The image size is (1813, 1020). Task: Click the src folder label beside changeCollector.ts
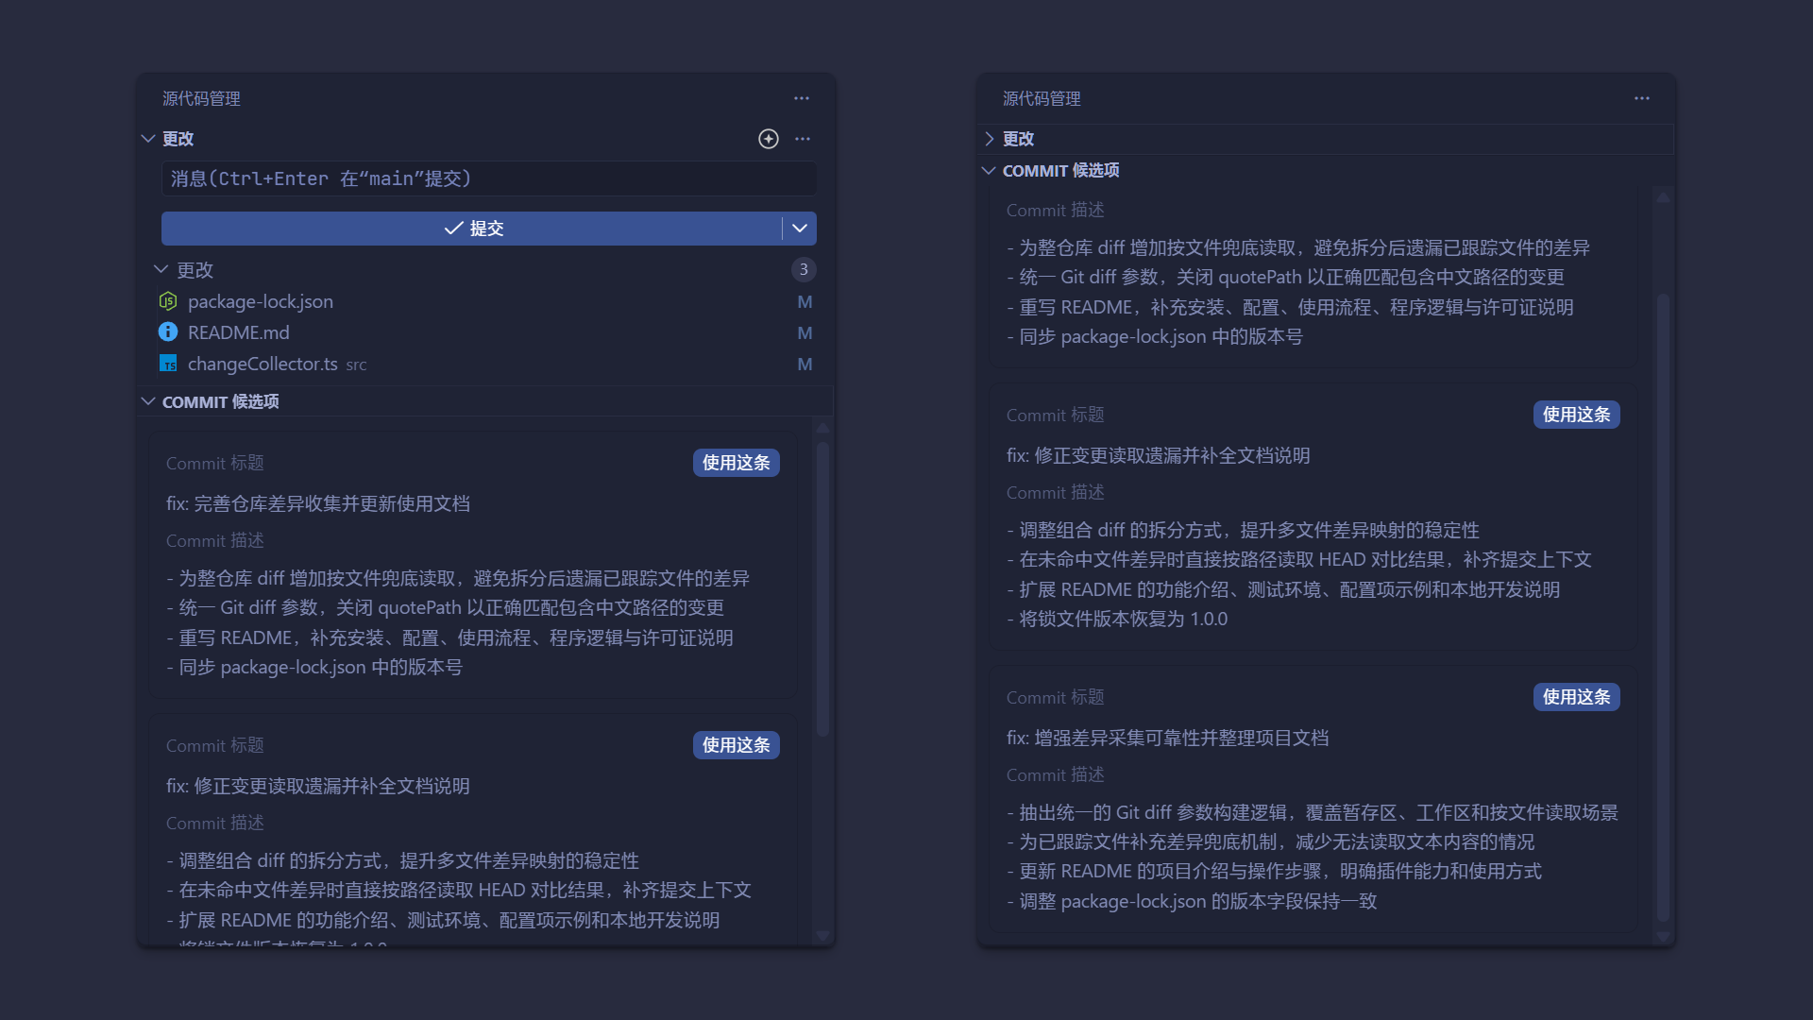click(x=356, y=365)
